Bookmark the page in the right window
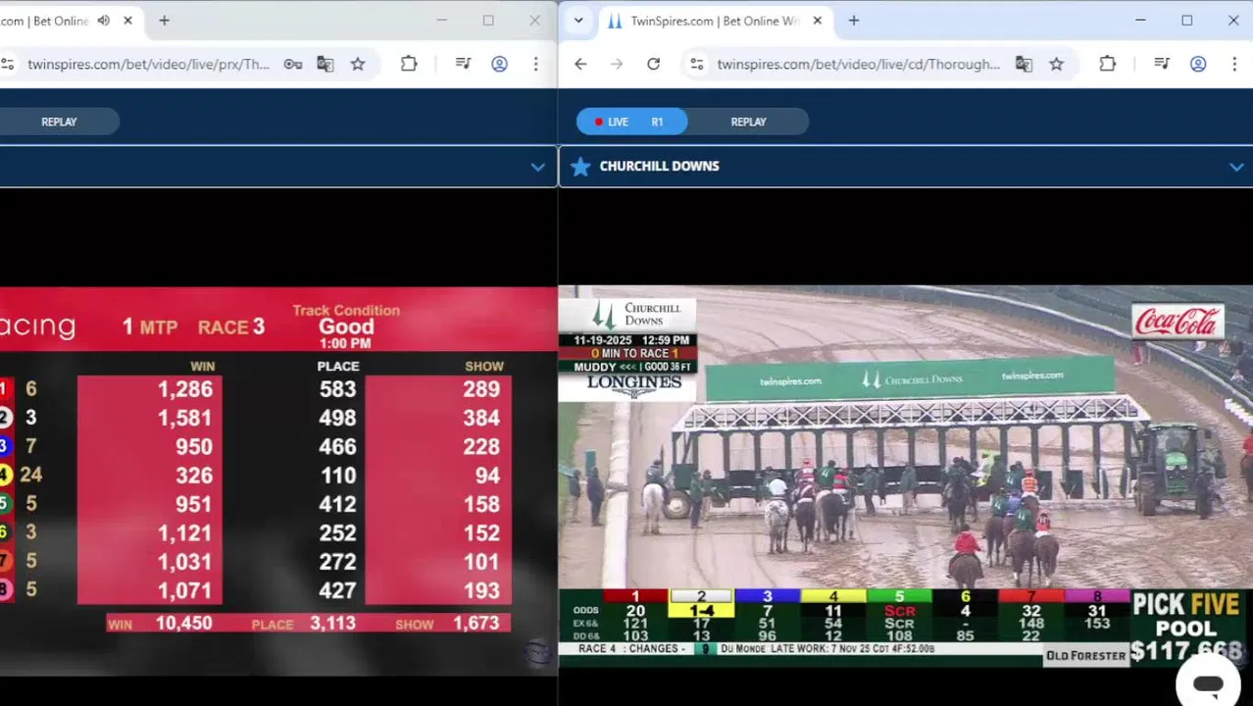Image resolution: width=1253 pixels, height=706 pixels. [1056, 64]
